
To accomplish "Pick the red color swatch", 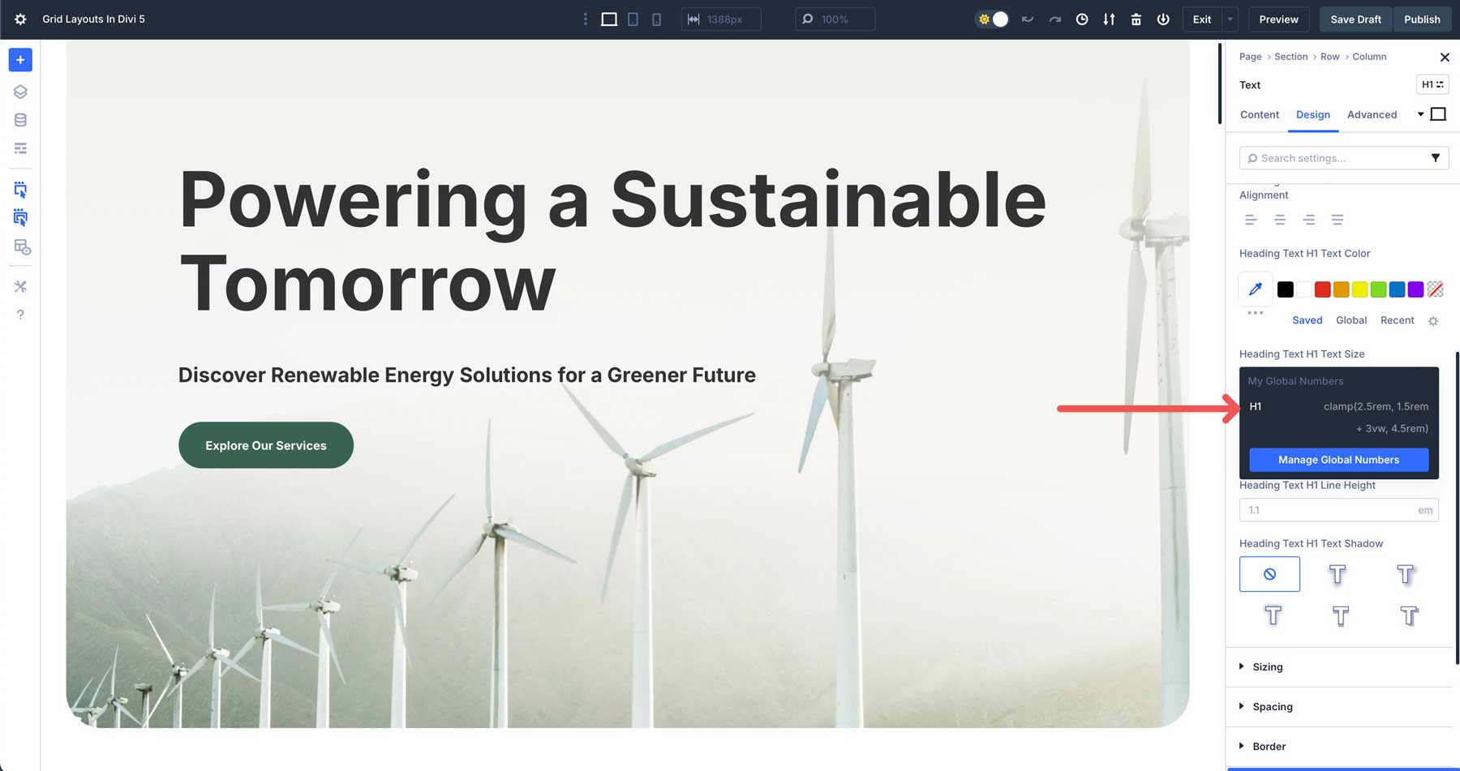I will pyautogui.click(x=1322, y=289).
